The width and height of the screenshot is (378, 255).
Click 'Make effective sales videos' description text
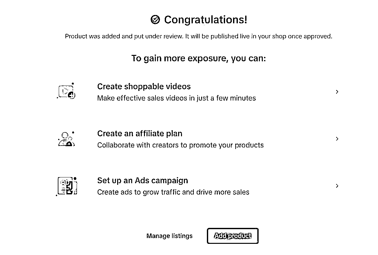coord(177,98)
